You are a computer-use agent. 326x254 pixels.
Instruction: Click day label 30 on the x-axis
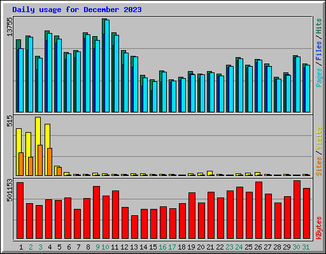click(296, 247)
